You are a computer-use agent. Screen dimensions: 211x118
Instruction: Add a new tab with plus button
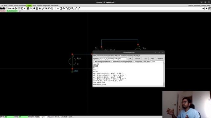[x=19, y=11]
